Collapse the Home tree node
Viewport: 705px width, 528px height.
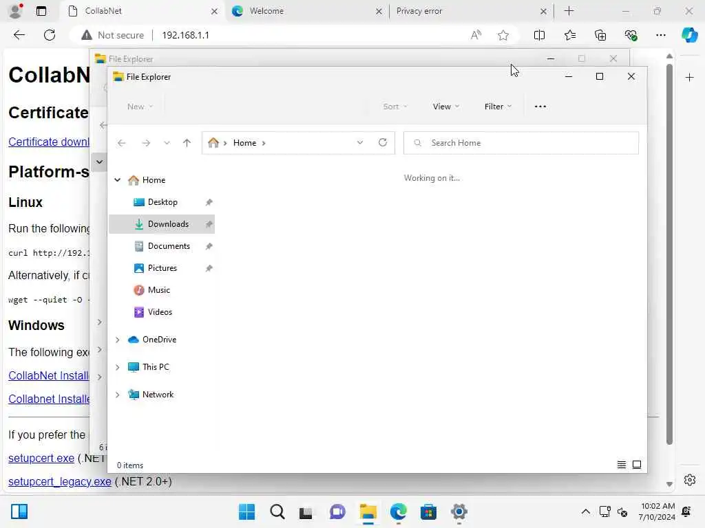pos(117,180)
